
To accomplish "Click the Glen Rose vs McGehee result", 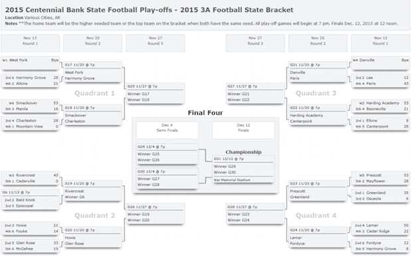I will click(30, 246).
